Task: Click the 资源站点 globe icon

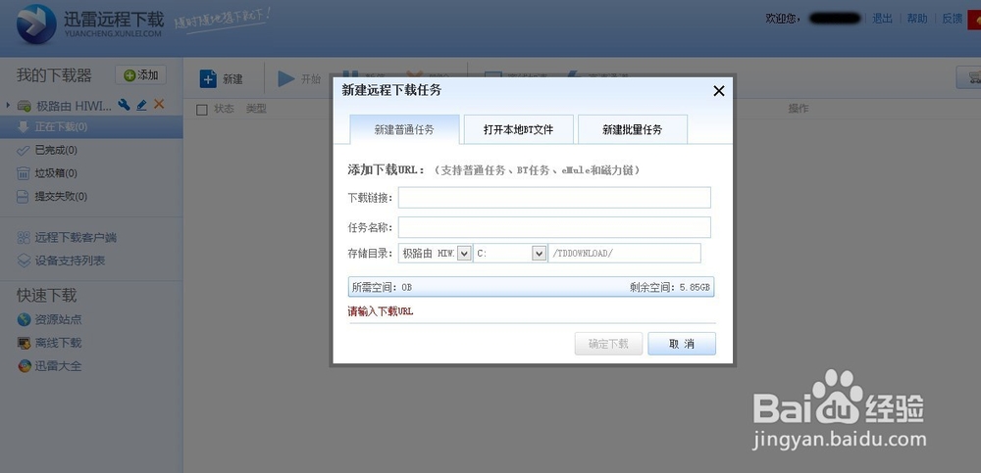Action: [24, 319]
